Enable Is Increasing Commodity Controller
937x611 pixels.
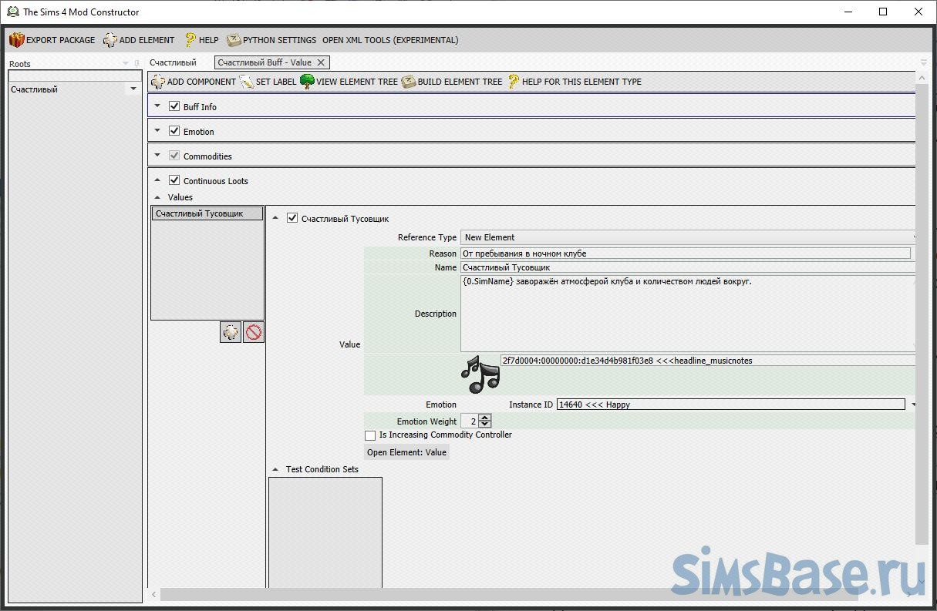point(370,435)
